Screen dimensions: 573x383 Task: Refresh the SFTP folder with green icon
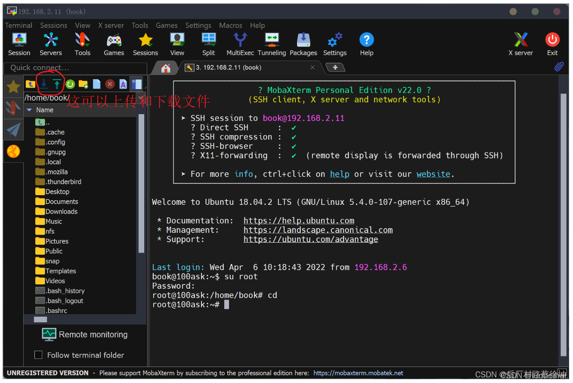(70, 84)
